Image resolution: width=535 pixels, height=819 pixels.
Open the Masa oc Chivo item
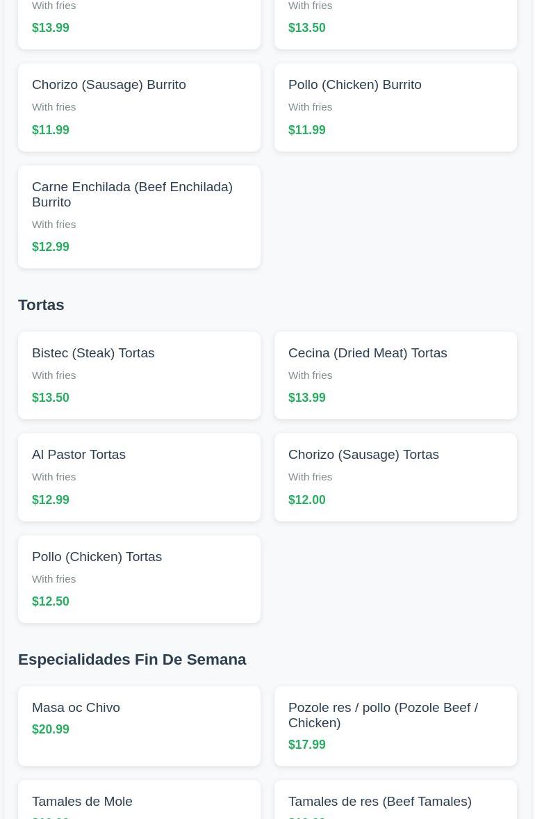coord(139,726)
